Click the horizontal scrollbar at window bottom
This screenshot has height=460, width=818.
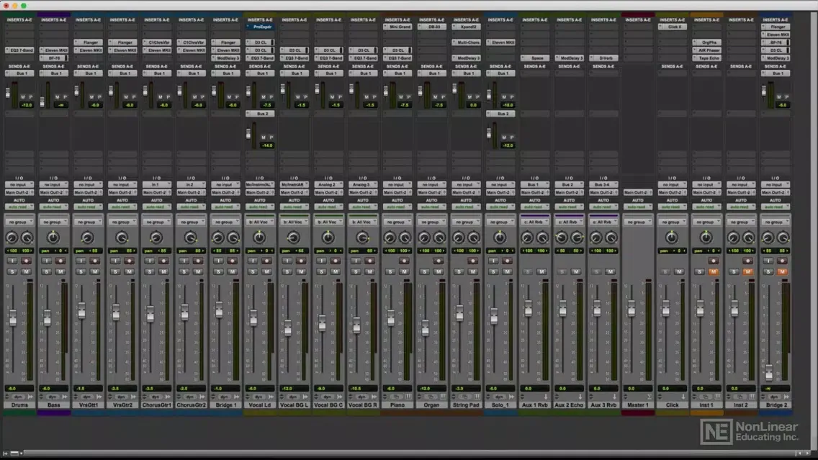410,454
